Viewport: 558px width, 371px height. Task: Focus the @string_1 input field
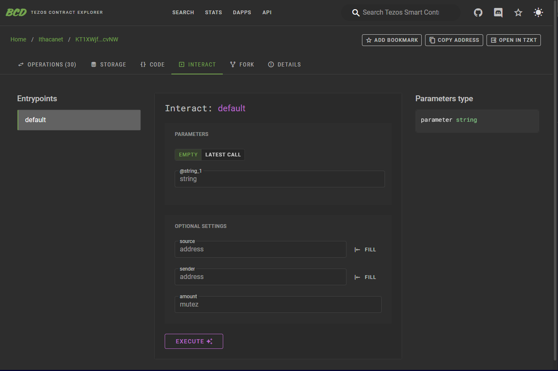coord(279,179)
